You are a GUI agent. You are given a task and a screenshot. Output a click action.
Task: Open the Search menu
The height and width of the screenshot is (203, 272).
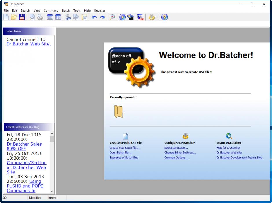coord(25,10)
